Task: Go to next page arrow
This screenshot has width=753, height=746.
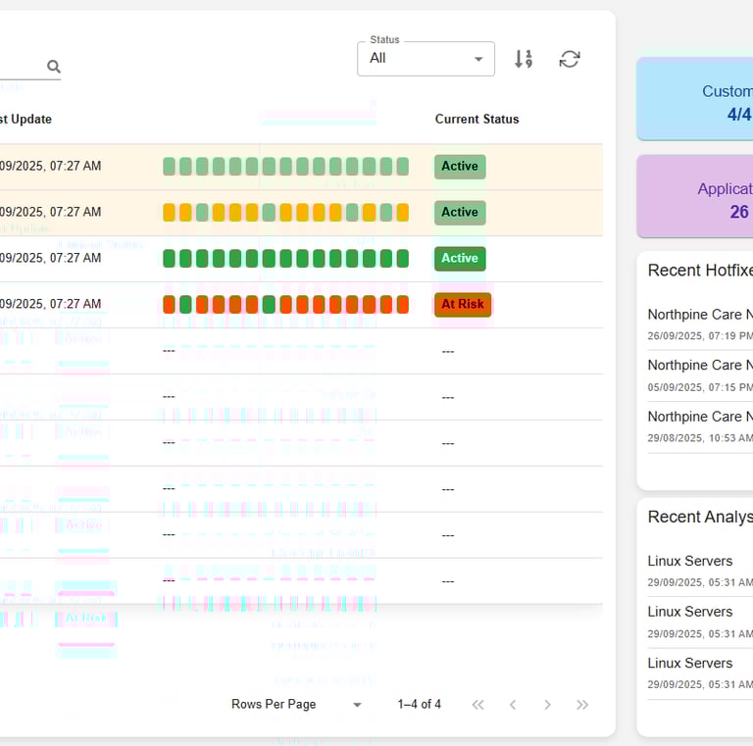Action: 547,705
